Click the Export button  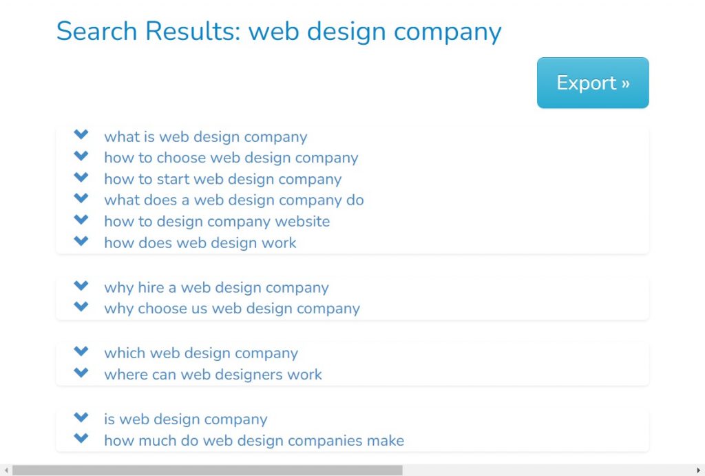[x=592, y=82]
